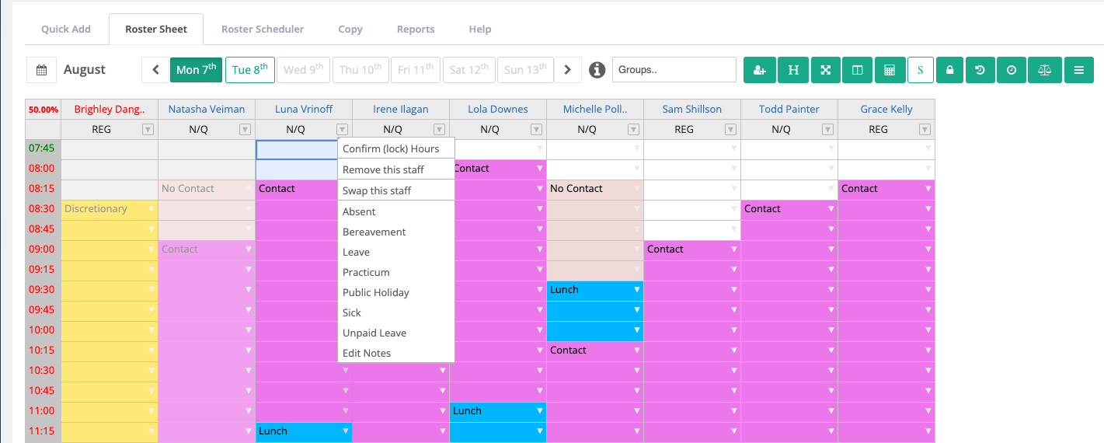This screenshot has height=443, width=1104.
Task: Click the balance scales icon
Action: point(1045,70)
